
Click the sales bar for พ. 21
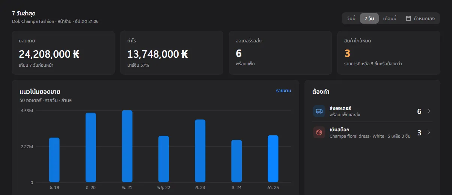coord(127,146)
